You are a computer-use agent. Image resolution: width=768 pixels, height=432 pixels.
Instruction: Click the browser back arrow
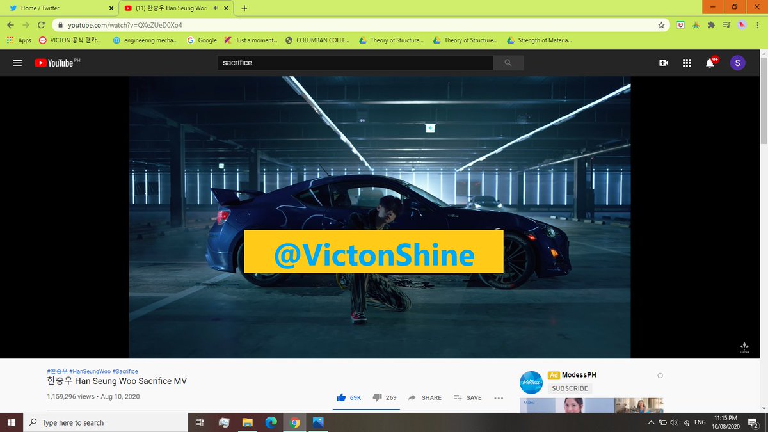click(x=10, y=25)
